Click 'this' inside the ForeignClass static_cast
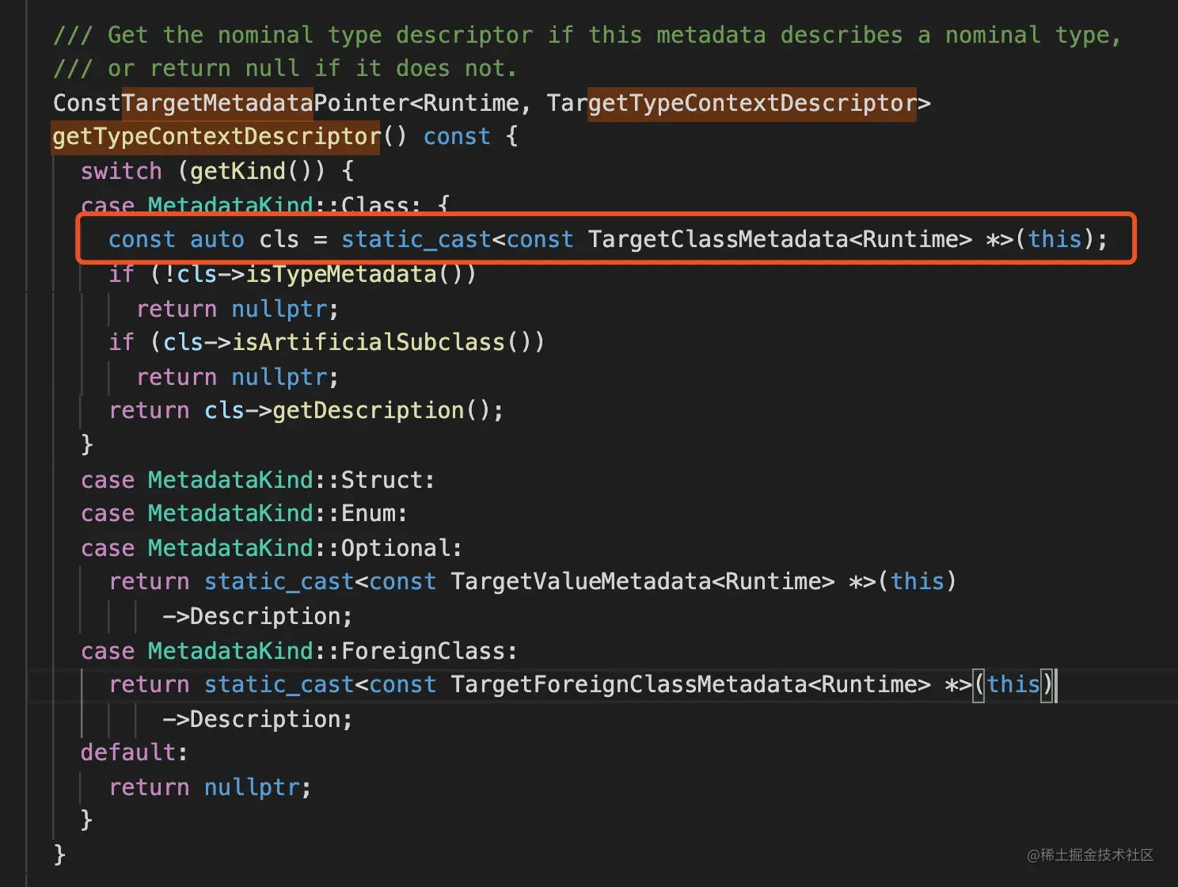The image size is (1178, 887). click(x=1013, y=684)
